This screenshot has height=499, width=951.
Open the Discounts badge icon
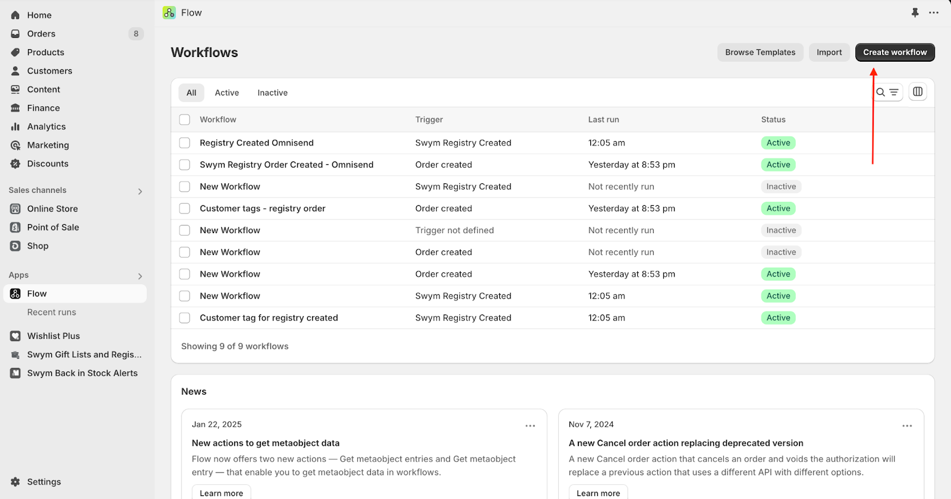(15, 164)
